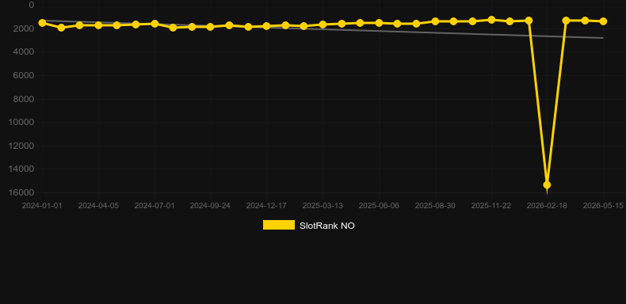Click the x-axis label 2025-11-22

491,206
